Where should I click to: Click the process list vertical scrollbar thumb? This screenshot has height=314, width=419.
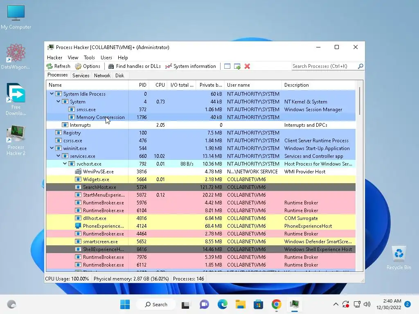(x=360, y=101)
